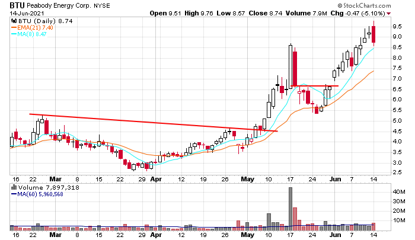The image size is (415, 240).
Task: Click the final red candlestick on June 14
Action: pyautogui.click(x=373, y=34)
